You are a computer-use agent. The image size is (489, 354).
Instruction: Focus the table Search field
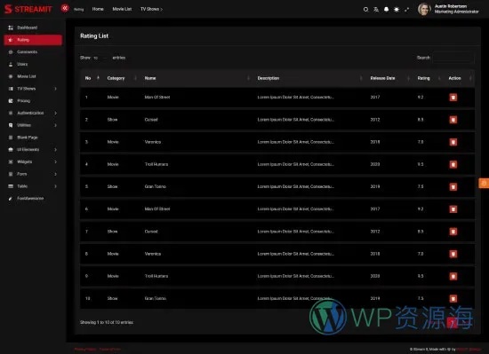point(453,58)
